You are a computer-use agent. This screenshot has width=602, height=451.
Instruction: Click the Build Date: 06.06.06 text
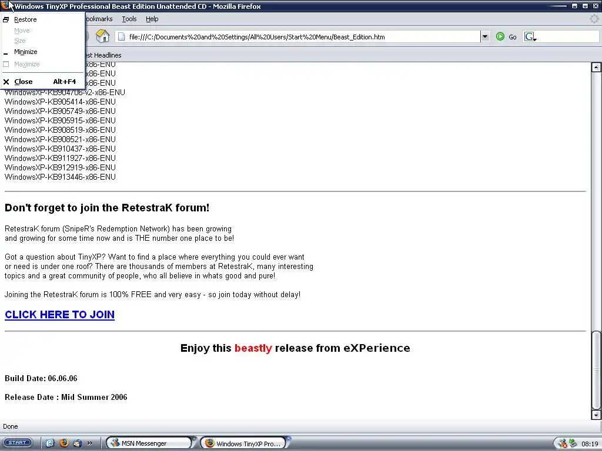point(41,379)
